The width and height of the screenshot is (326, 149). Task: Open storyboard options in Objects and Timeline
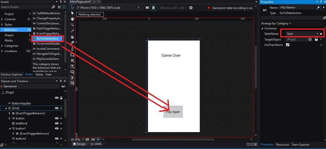click(x=63, y=86)
